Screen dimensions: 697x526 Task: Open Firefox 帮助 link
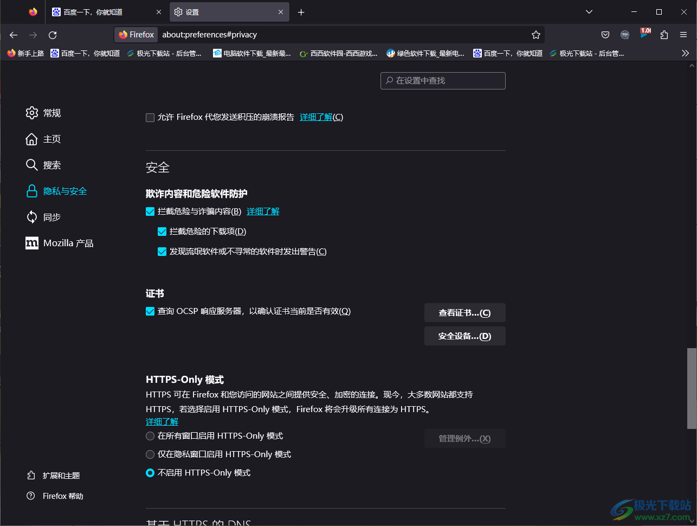[x=55, y=496]
